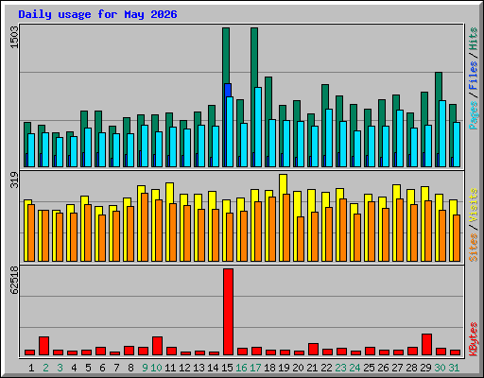Click the Files legend label

pyautogui.click(x=474, y=75)
